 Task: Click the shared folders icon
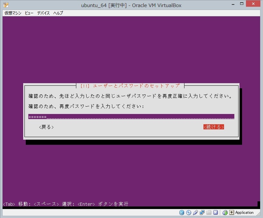tap(209, 213)
